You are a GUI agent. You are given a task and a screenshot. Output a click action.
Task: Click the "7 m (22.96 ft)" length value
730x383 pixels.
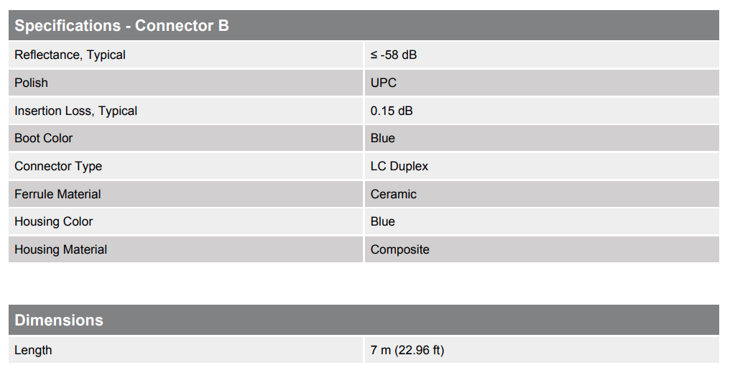pyautogui.click(x=407, y=350)
